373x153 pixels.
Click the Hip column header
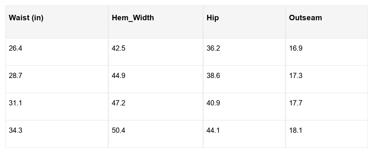[212, 18]
